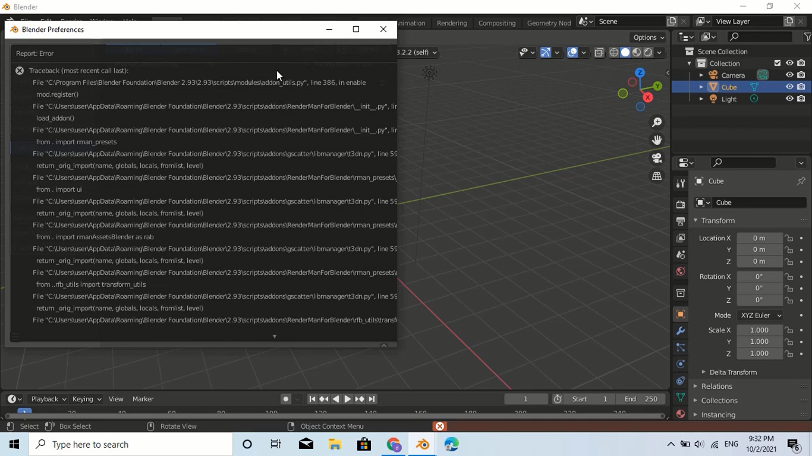This screenshot has height=456, width=812.
Task: Open the Render Properties tab
Action: 680,204
